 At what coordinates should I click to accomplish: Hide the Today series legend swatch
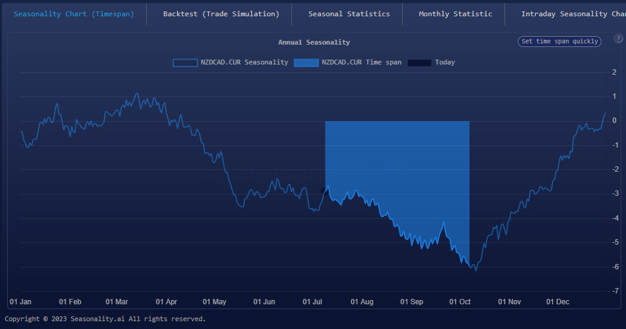tap(419, 63)
